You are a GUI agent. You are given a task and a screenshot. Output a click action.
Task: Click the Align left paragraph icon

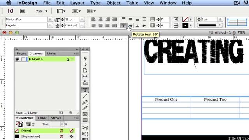tap(93, 19)
